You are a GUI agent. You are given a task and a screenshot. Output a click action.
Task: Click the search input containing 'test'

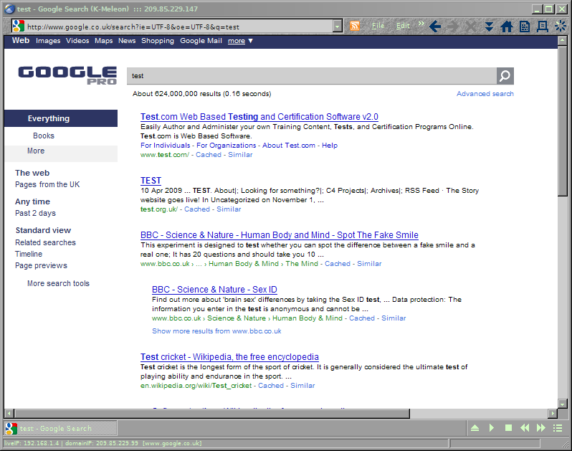click(312, 76)
